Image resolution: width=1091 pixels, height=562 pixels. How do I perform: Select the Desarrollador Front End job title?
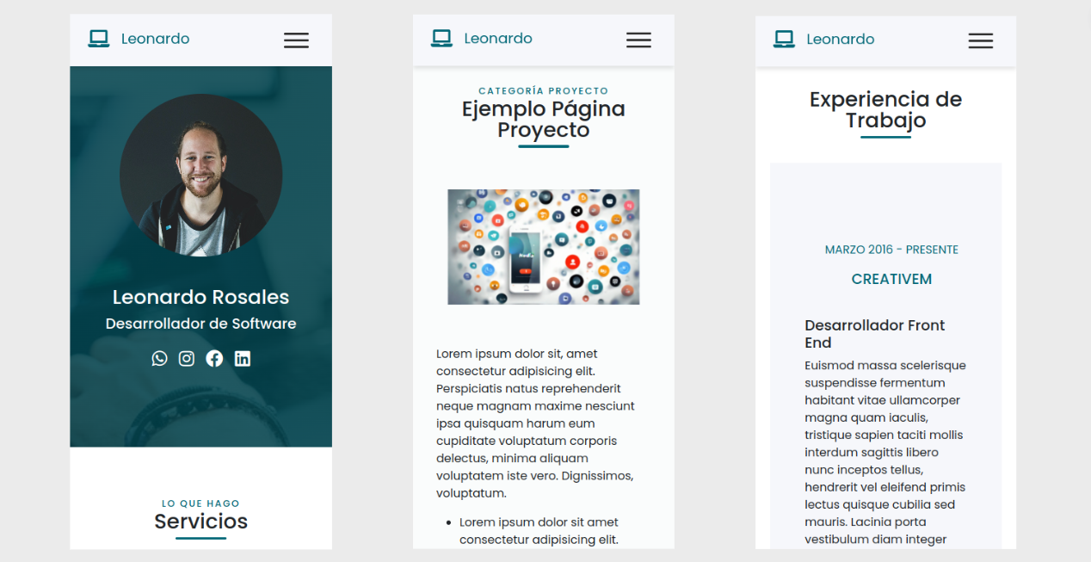(874, 334)
